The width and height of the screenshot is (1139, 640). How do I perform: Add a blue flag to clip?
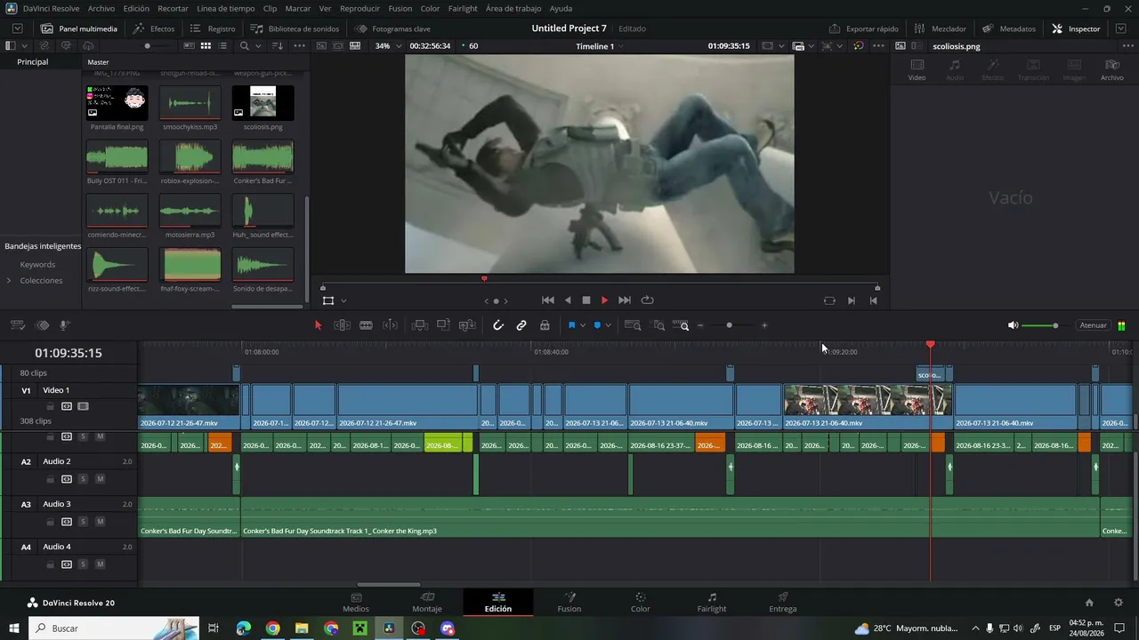pyautogui.click(x=571, y=325)
